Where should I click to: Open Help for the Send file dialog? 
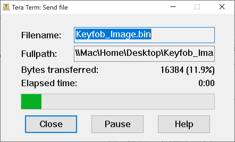tap(184, 124)
